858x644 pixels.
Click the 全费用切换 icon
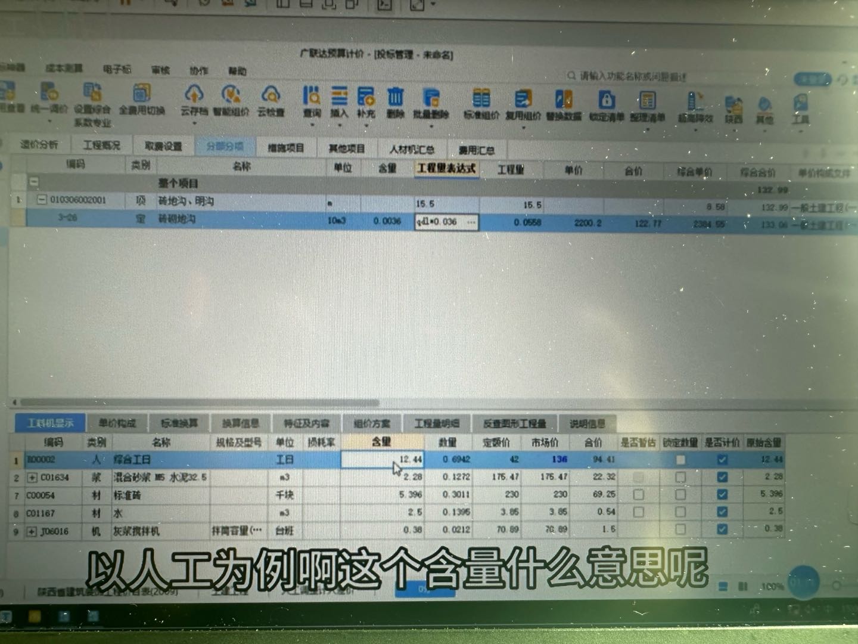point(141,94)
